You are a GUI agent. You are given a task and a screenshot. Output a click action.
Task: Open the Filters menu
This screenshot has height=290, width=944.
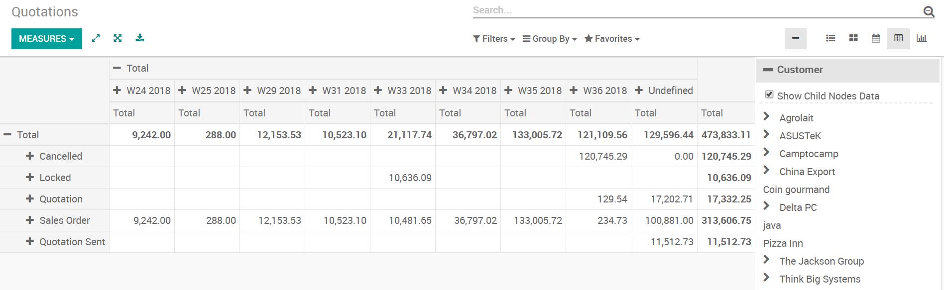coord(494,39)
